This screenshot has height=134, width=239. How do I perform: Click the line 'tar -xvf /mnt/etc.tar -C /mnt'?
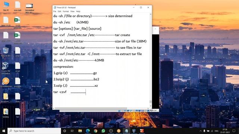point(97,54)
